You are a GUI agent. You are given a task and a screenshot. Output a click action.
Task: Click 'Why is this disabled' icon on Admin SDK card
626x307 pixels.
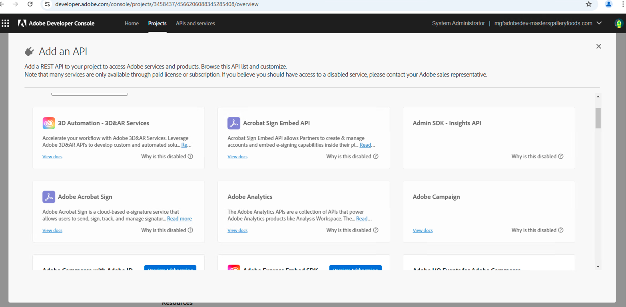(561, 156)
